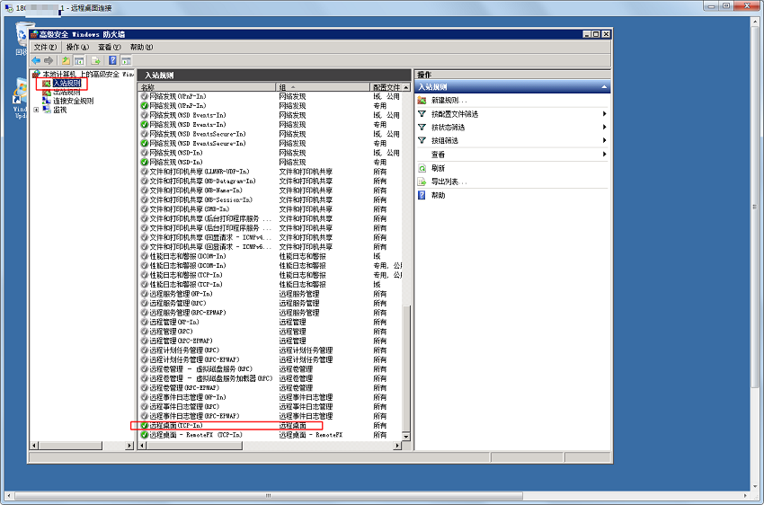Click gray status icon of 远程事件日志管理 (RPC)
This screenshot has width=764, height=505.
tap(144, 407)
